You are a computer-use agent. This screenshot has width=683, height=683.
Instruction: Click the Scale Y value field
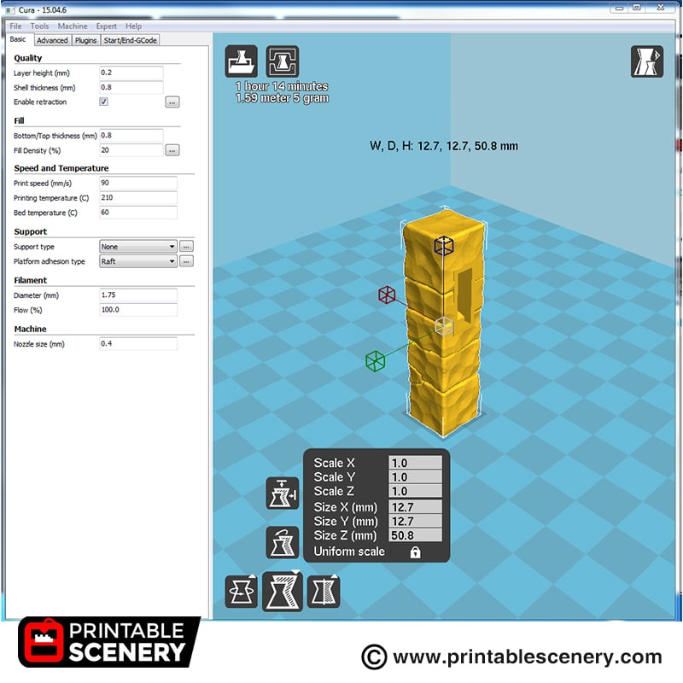[415, 477]
